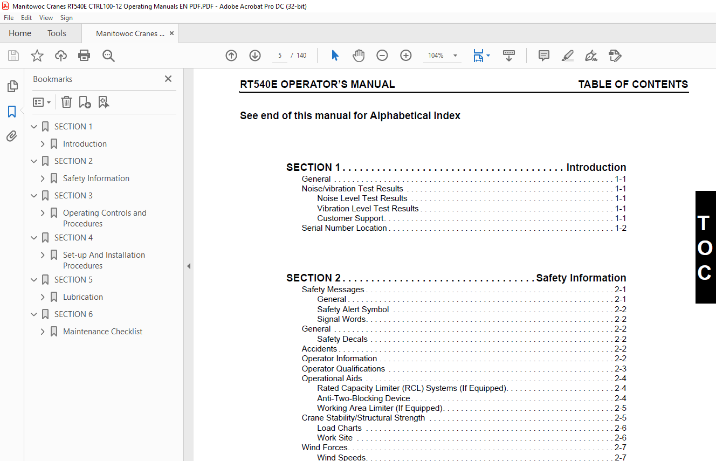Open the Maintenance Checklist bookmark label
The width and height of the screenshot is (716, 461).
(x=102, y=332)
